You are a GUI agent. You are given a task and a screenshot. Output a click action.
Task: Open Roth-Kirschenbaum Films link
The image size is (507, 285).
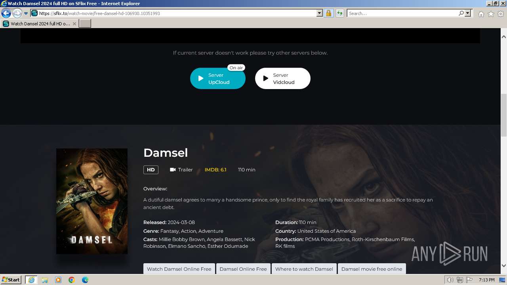tap(383, 239)
